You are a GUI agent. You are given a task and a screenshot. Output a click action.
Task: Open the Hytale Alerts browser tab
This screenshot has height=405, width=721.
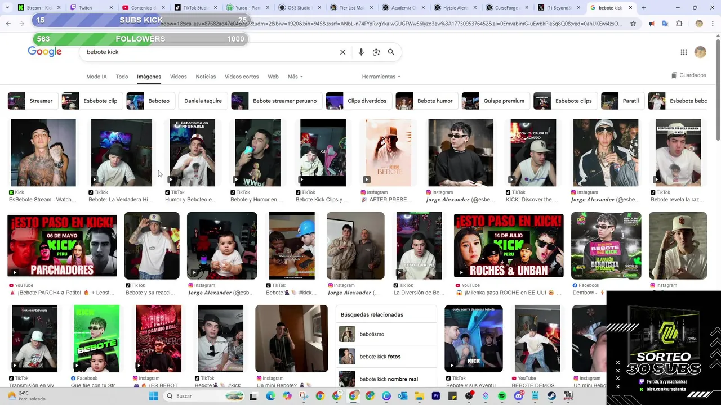coord(455,8)
